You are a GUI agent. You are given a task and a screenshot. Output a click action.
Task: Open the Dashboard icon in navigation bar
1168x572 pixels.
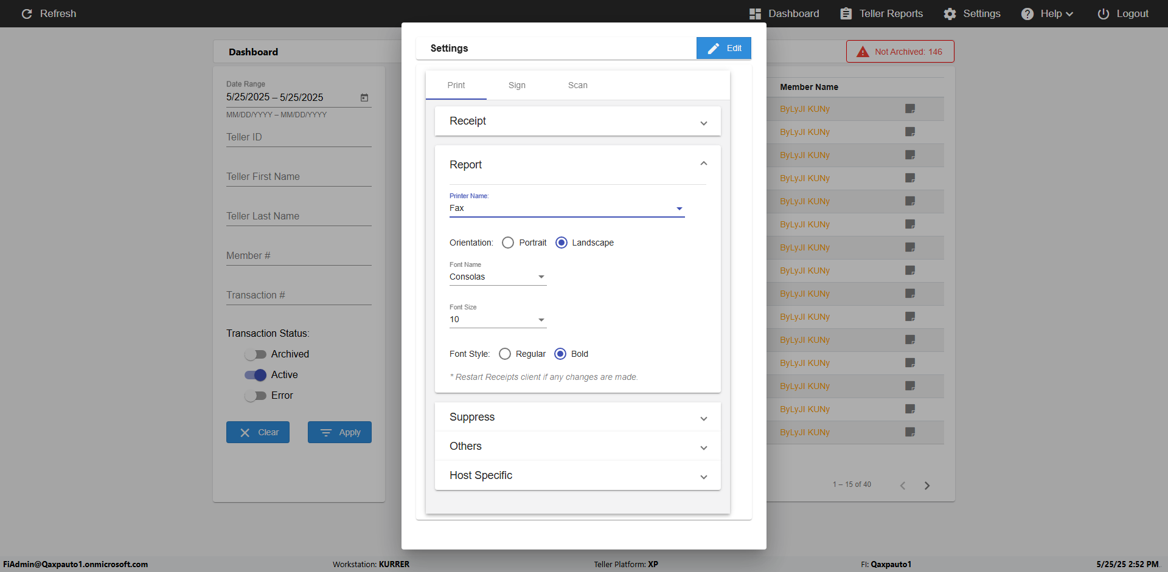pyautogui.click(x=755, y=13)
